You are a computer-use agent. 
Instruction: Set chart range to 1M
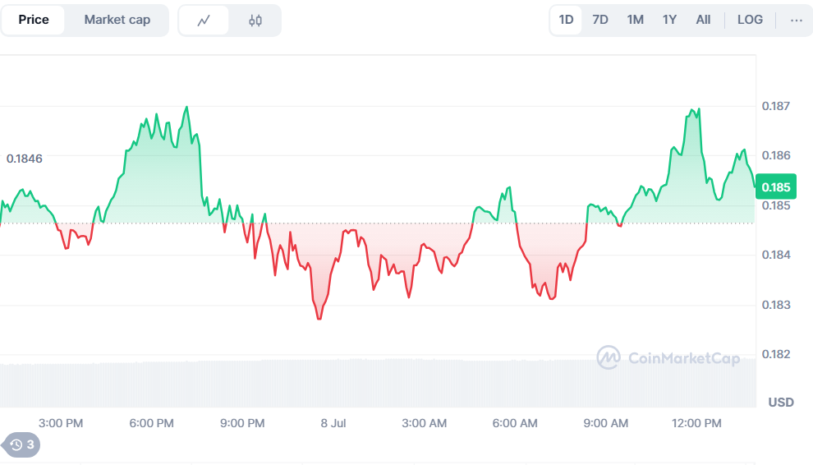pos(635,20)
